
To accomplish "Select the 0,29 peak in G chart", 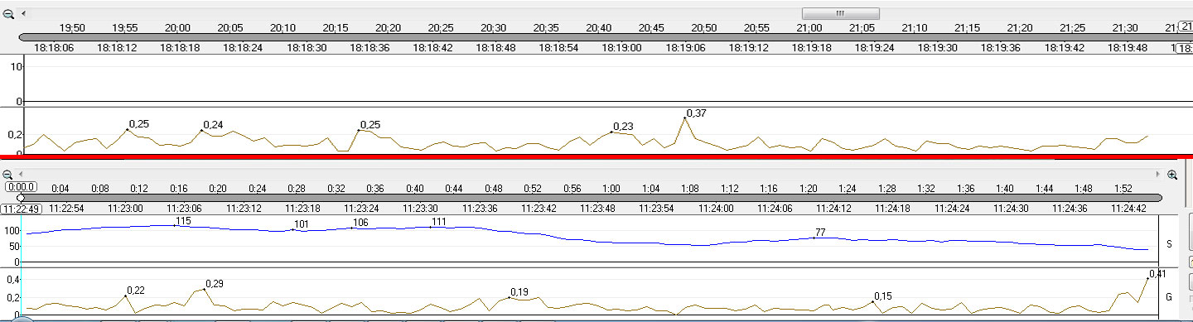I will pos(204,289).
